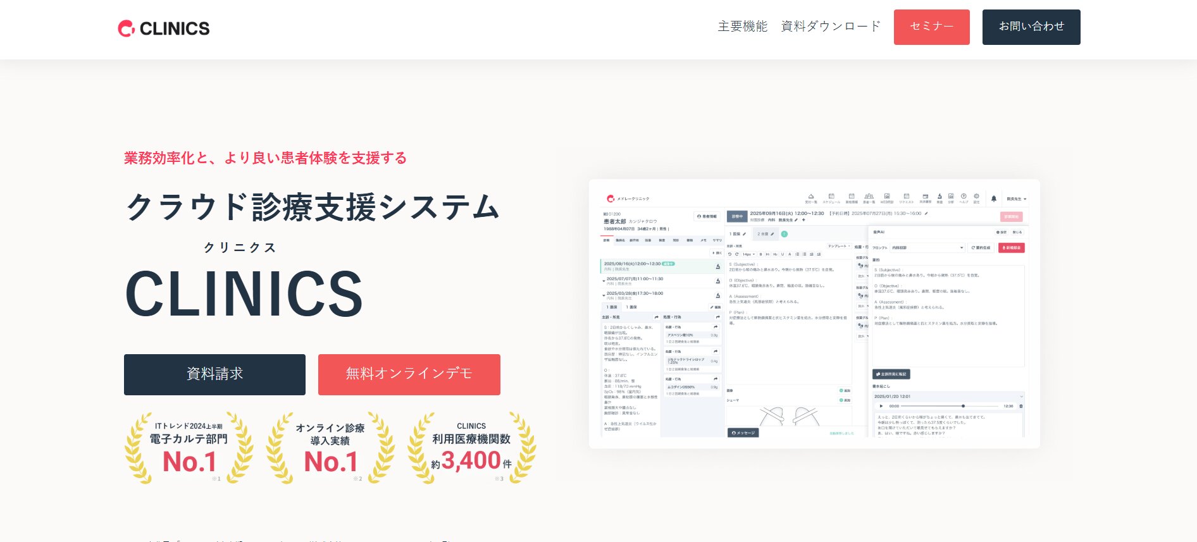Click the bold B formatting button
The image size is (1197, 542).
760,254
